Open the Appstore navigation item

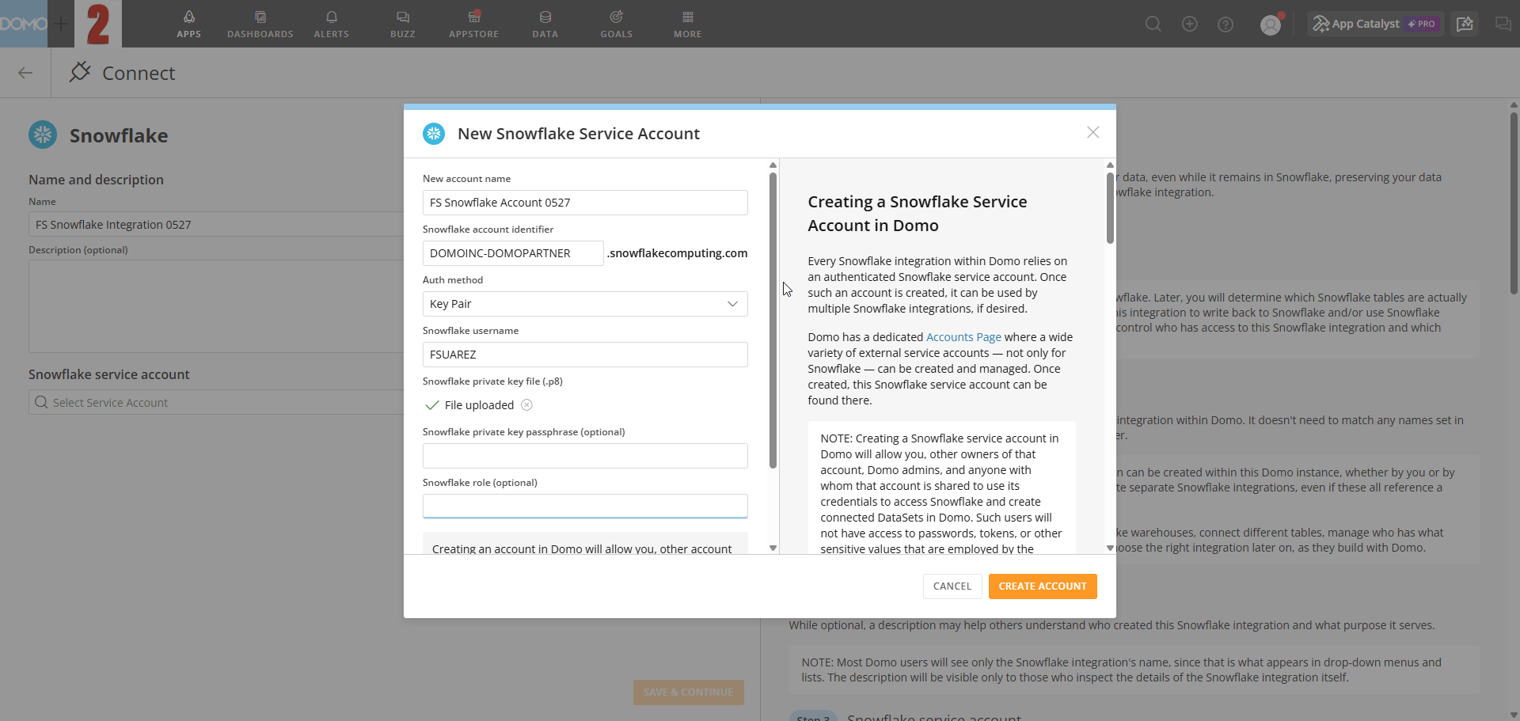coord(473,24)
